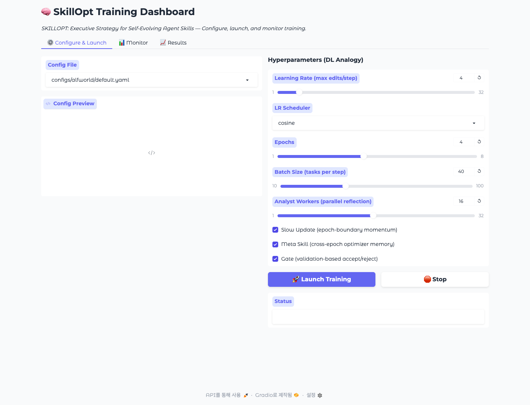Click the Config Preview label
The image size is (530, 405).
pos(70,104)
